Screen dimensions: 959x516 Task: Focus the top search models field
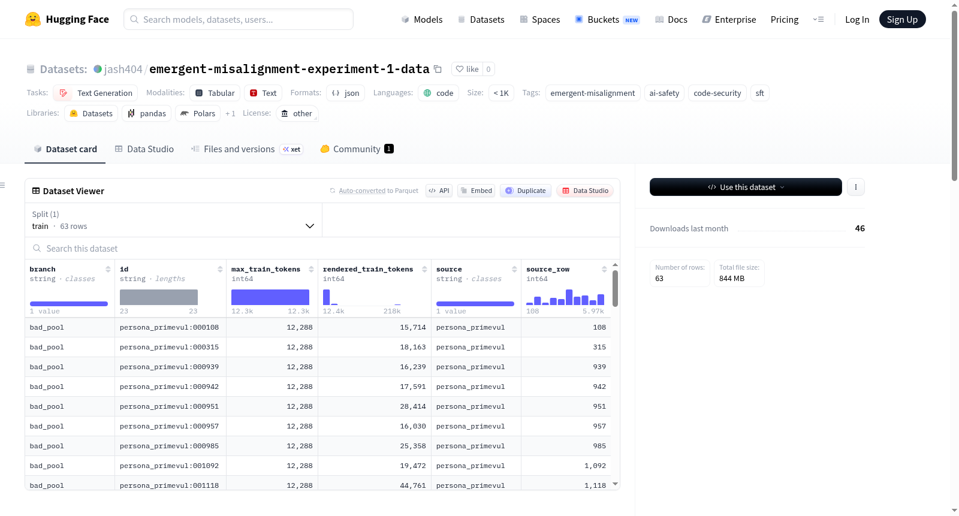pyautogui.click(x=239, y=19)
